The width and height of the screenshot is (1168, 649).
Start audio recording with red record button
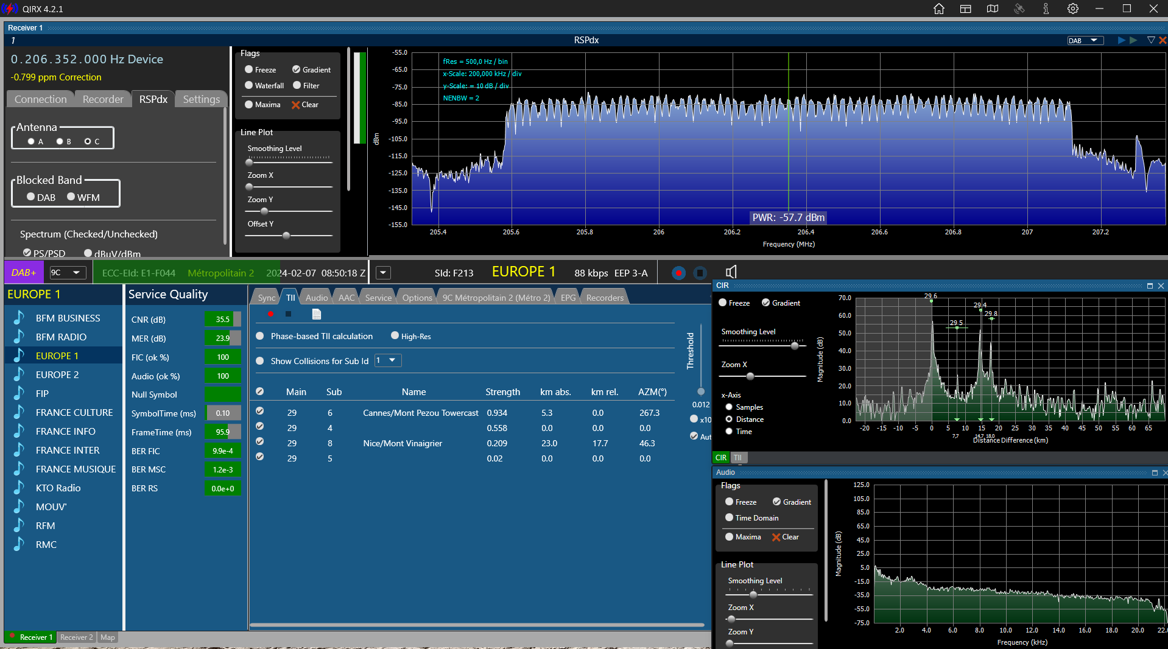click(x=678, y=273)
